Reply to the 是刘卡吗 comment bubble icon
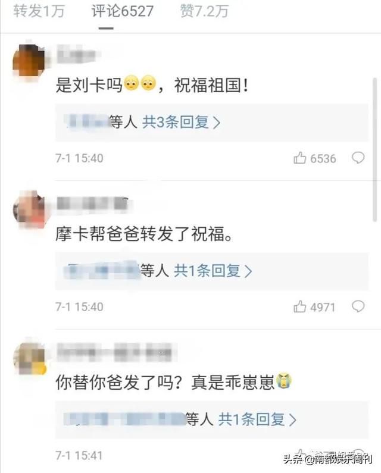This screenshot has width=381, height=473. (x=358, y=158)
